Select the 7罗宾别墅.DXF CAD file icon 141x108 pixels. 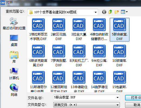tap(59, 51)
